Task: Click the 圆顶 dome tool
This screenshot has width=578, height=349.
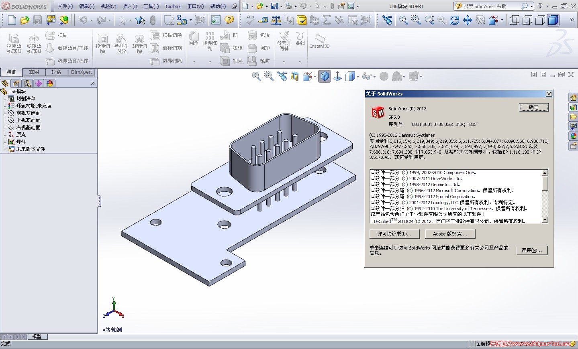Action: [259, 48]
